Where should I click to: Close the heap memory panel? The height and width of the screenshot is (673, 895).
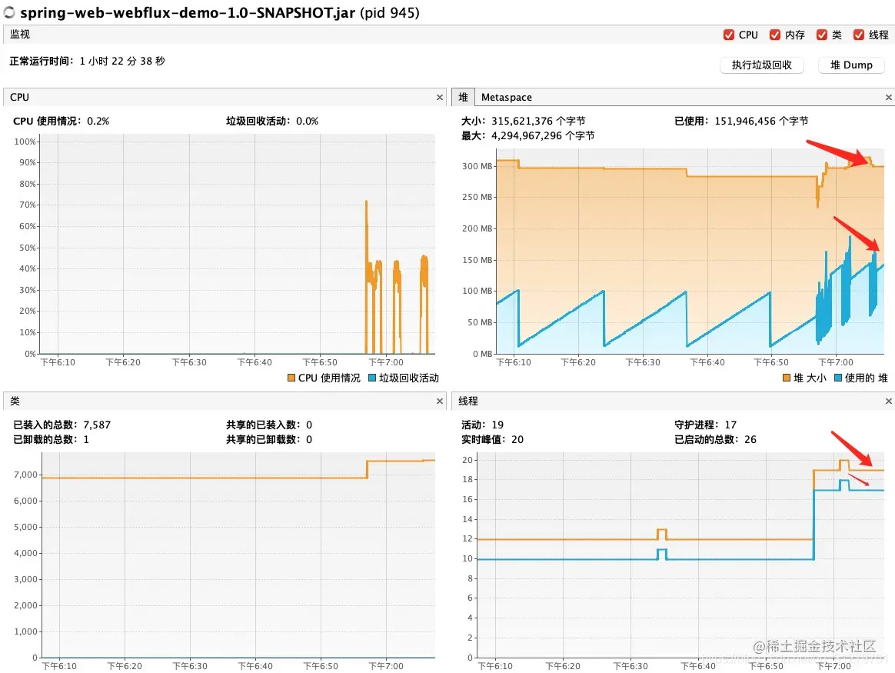[889, 98]
